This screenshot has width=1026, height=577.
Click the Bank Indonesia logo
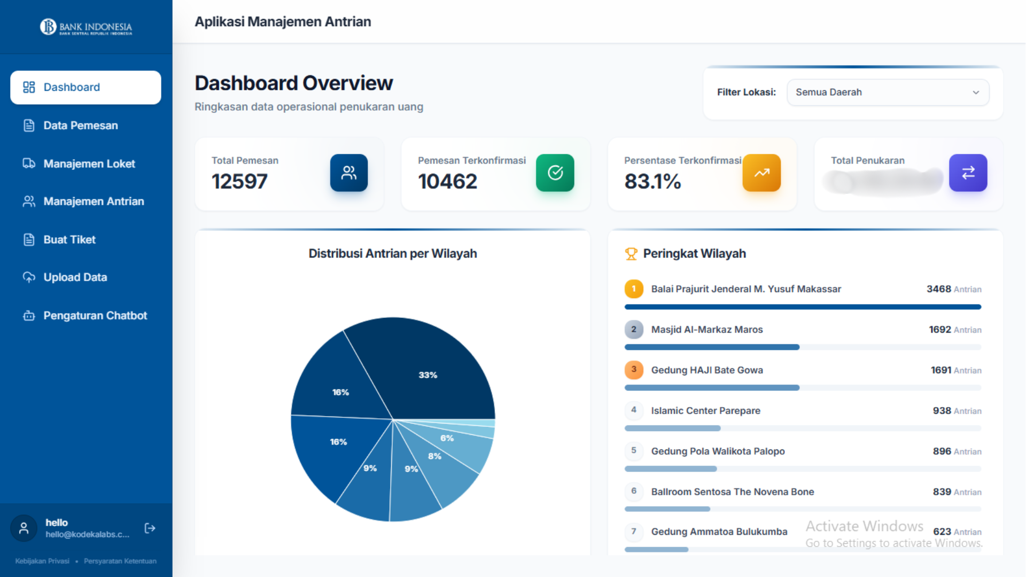(86, 27)
